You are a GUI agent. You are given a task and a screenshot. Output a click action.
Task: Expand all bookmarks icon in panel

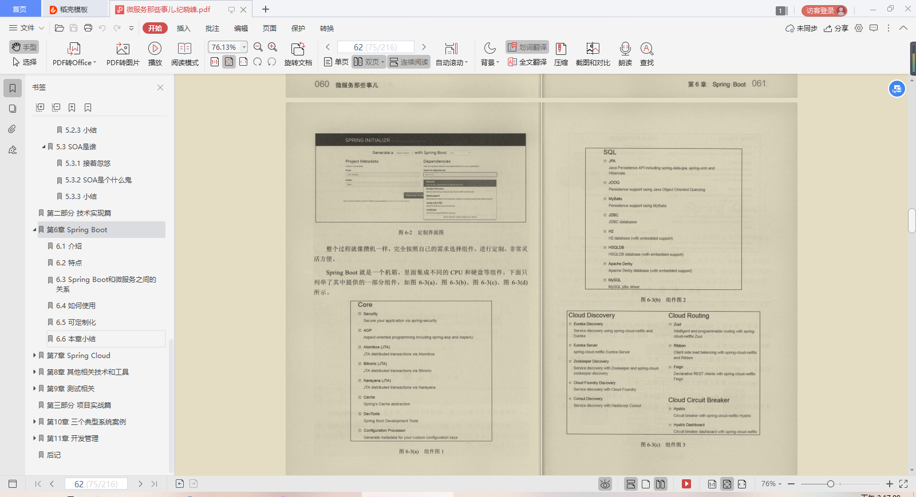click(x=40, y=108)
